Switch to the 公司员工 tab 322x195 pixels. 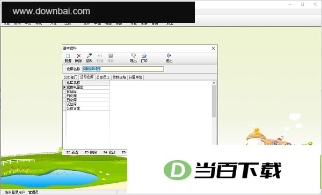point(103,77)
